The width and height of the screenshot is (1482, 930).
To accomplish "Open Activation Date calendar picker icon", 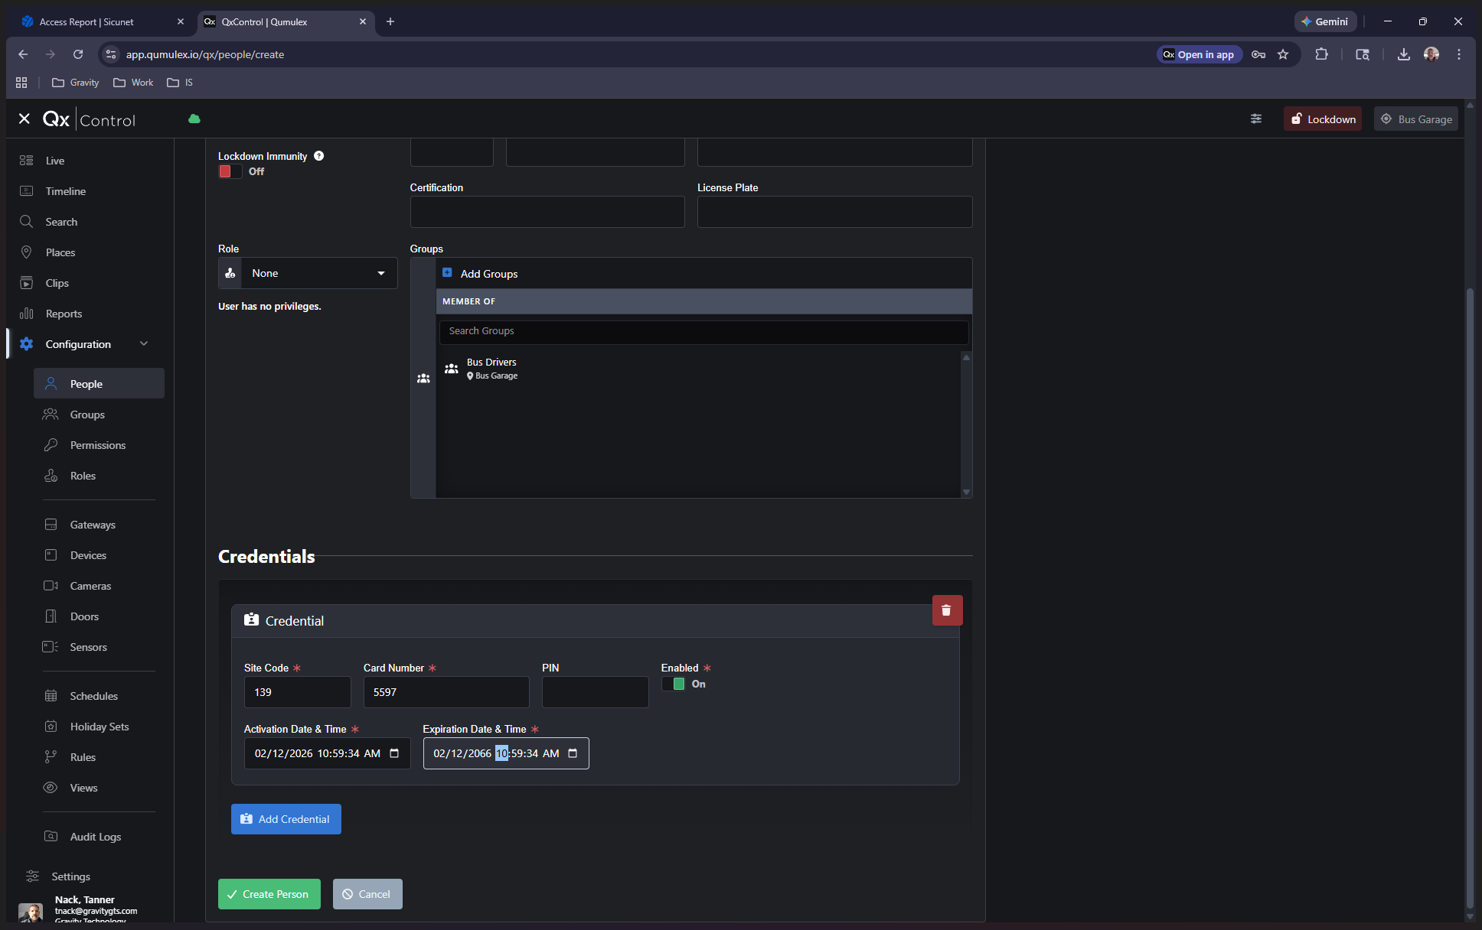I will [x=394, y=753].
